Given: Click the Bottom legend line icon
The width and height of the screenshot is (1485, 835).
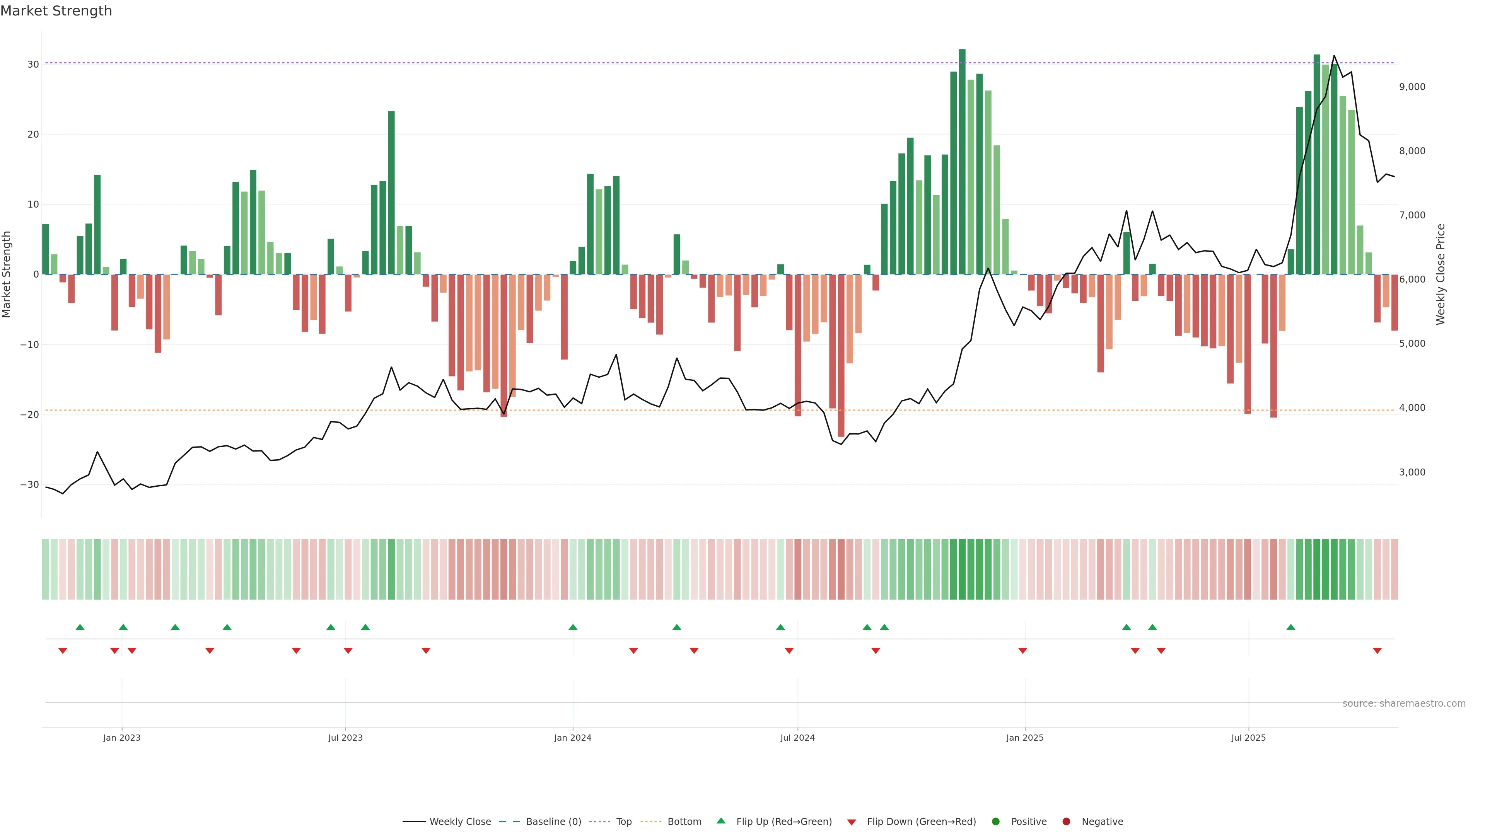Looking at the screenshot, I should pos(651,822).
